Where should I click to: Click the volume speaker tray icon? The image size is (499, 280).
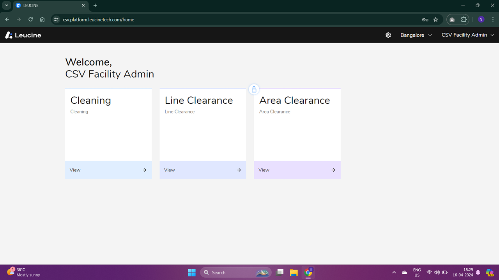(x=437, y=273)
